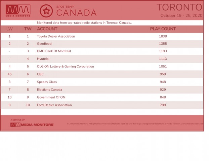Click the Speedy Glass play count 948

pyautogui.click(x=163, y=82)
